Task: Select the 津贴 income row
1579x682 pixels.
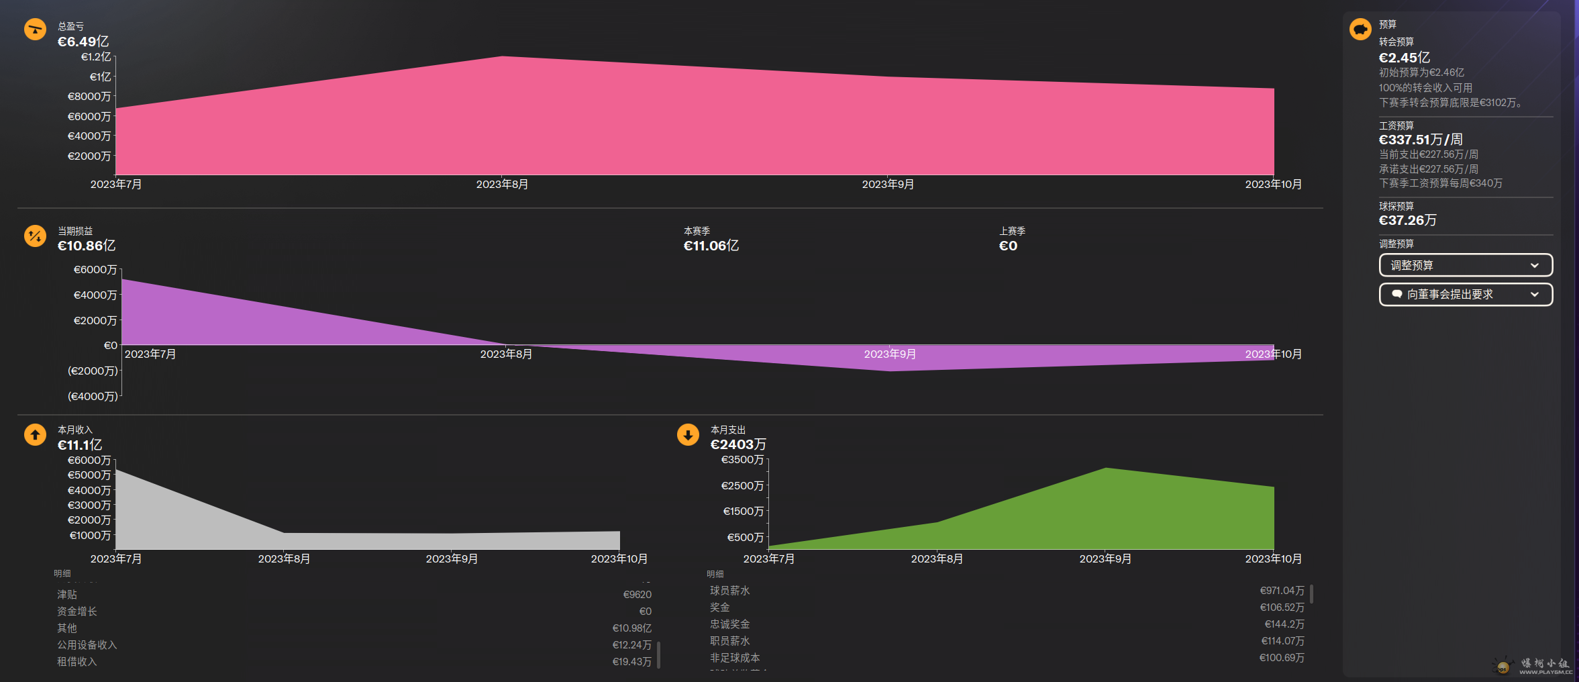Action: 354,595
